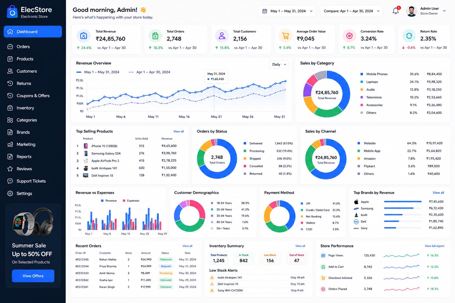The image size is (455, 303).
Task: Click the View Offers button
Action: [33, 276]
